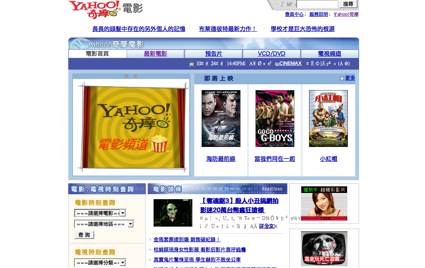Switch to the 最新電影 tab
425x268 pixels.
click(x=155, y=53)
